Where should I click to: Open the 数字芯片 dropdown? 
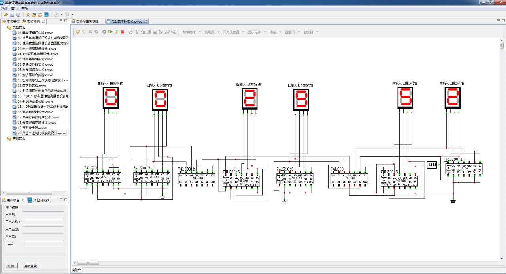[x=192, y=32]
